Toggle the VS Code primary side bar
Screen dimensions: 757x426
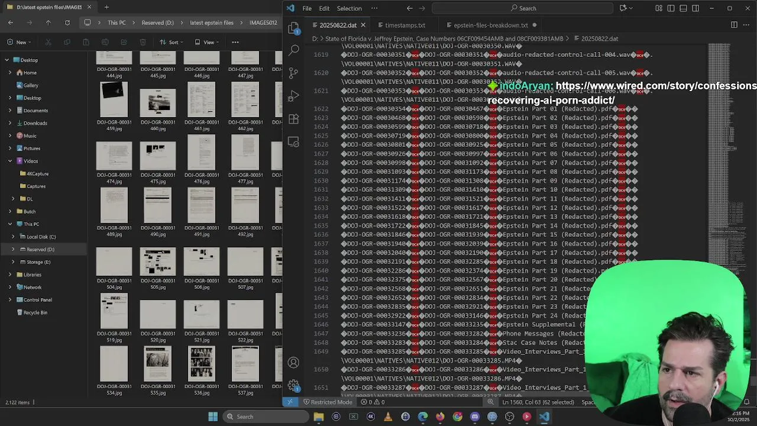(671, 8)
